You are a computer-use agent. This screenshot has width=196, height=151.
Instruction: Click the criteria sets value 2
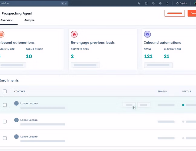pyautogui.click(x=72, y=56)
